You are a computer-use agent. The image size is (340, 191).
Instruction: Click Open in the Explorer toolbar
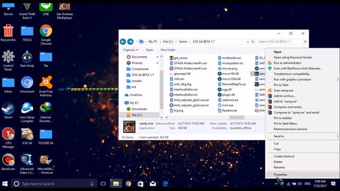[x=149, y=50]
